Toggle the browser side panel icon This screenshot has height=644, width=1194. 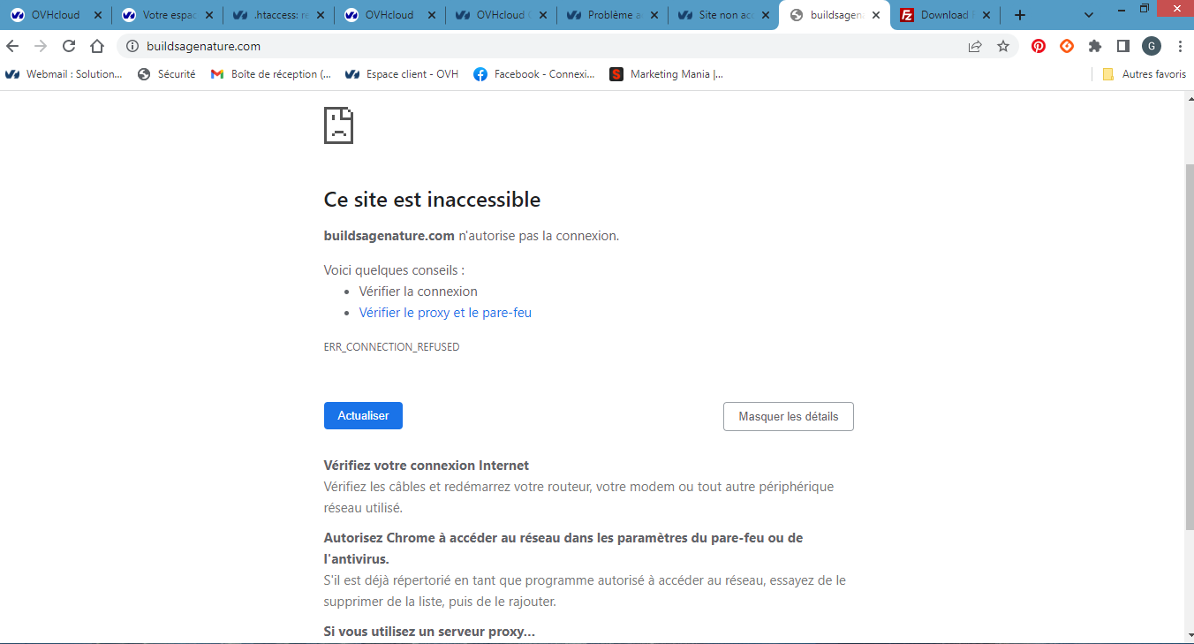coord(1123,46)
